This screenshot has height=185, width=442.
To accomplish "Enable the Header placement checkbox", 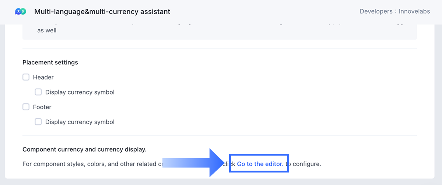I will (26, 77).
